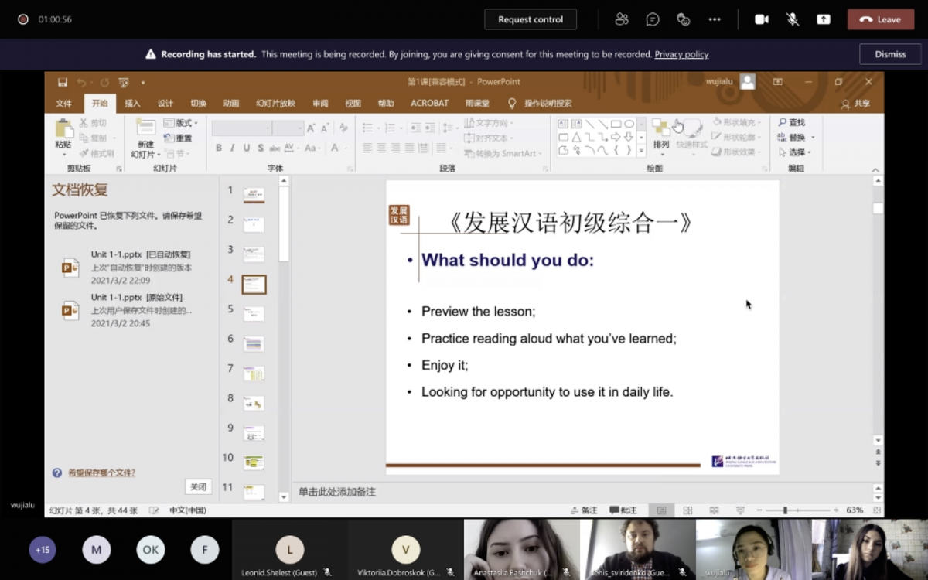This screenshot has height=580, width=928.
Task: Toggle the camera in the meeting toolbar
Action: [x=762, y=19]
